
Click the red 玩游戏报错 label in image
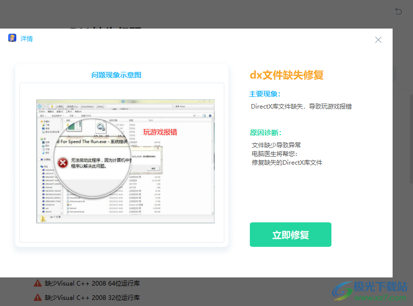click(x=160, y=132)
